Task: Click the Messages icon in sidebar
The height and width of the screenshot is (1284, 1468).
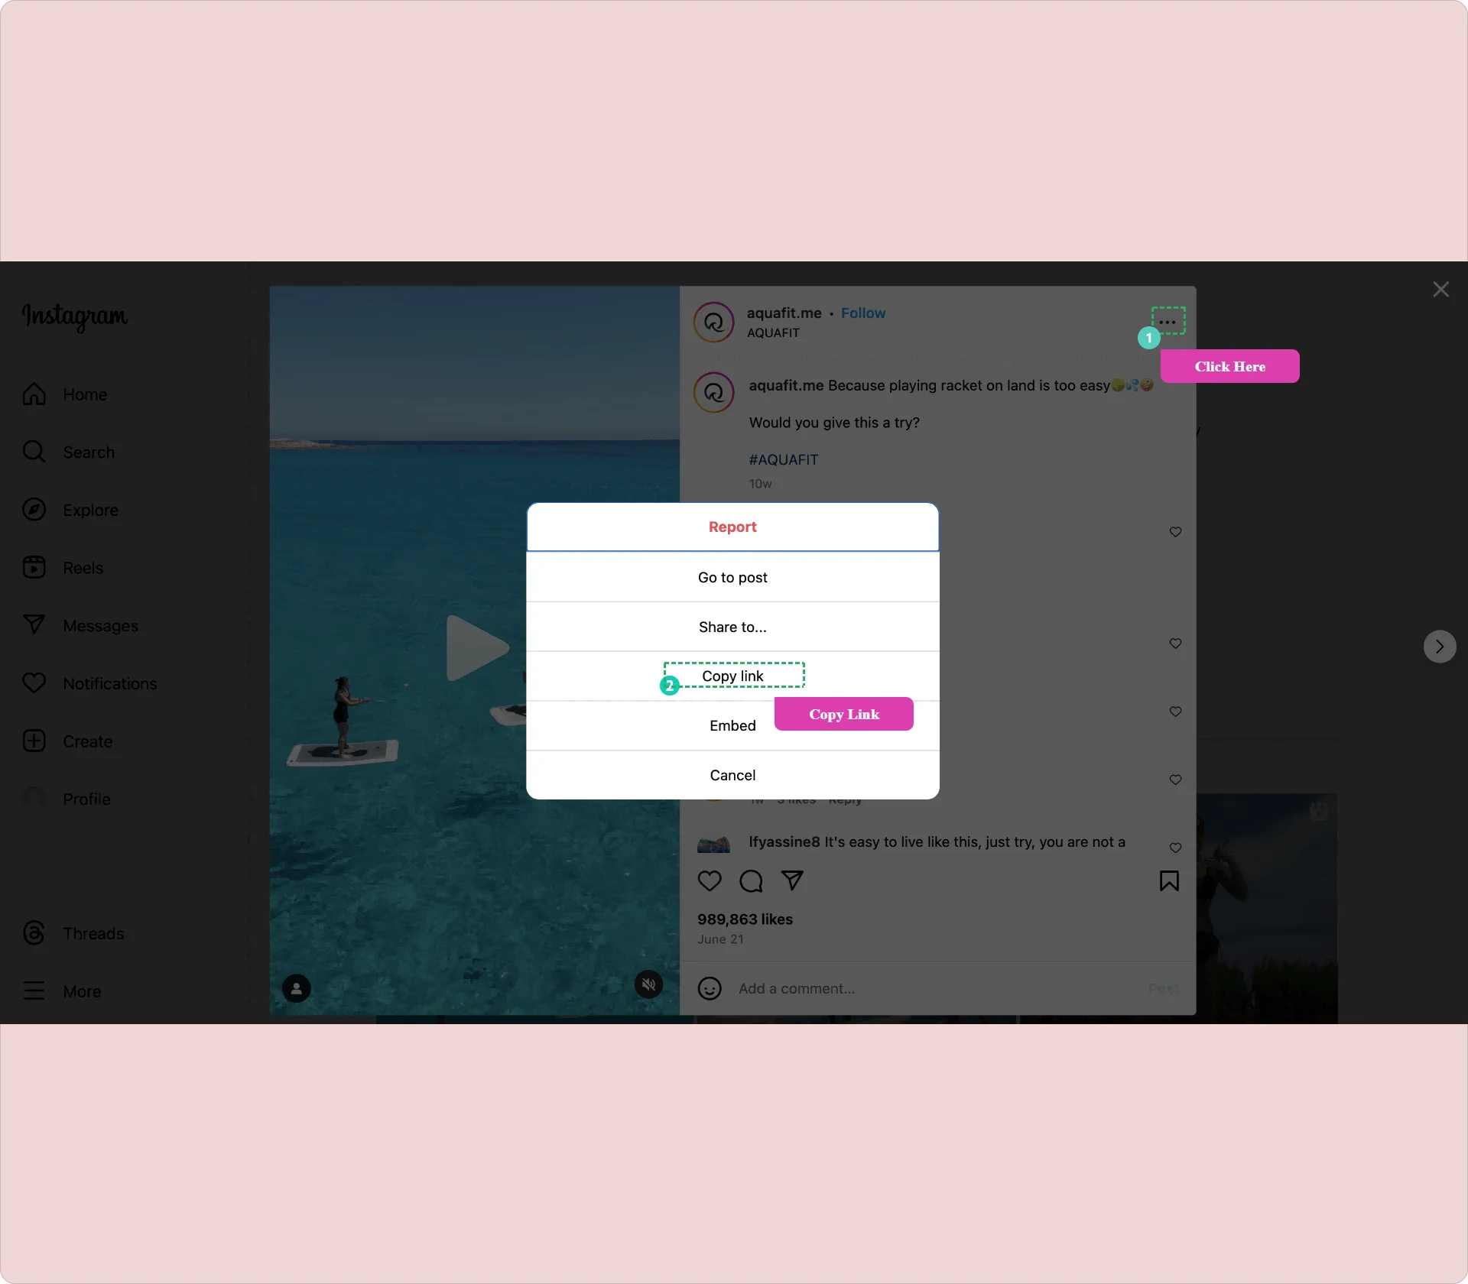Action: pyautogui.click(x=34, y=625)
